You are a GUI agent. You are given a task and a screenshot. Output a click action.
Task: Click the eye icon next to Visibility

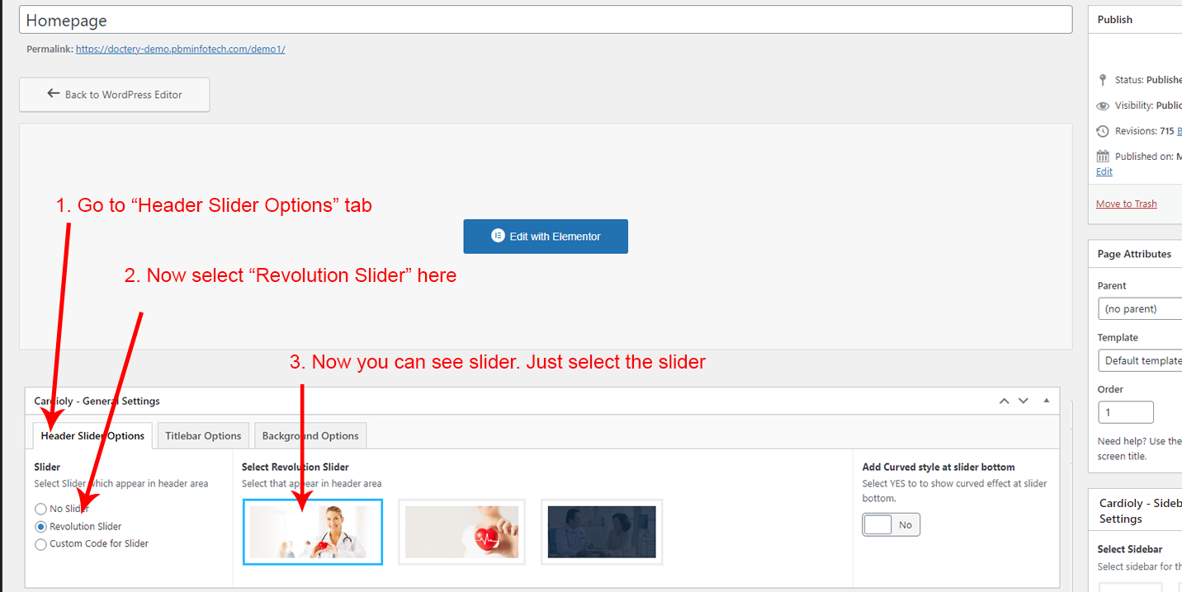click(1103, 106)
